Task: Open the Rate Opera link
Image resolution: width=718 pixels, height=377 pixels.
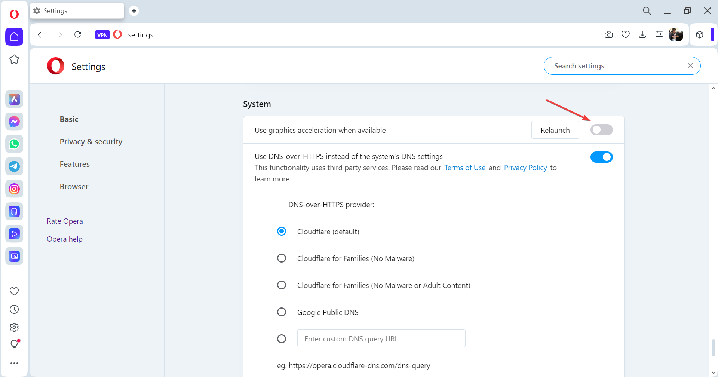Action: pos(65,221)
